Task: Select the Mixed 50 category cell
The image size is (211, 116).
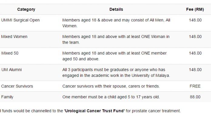Action: [x=10, y=53]
